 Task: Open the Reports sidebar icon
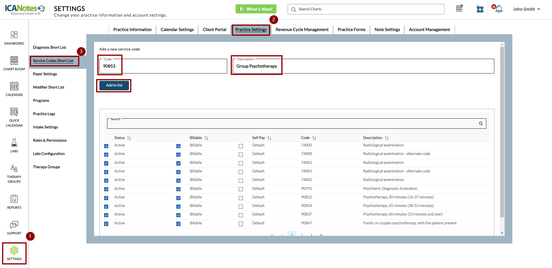(x=14, y=199)
